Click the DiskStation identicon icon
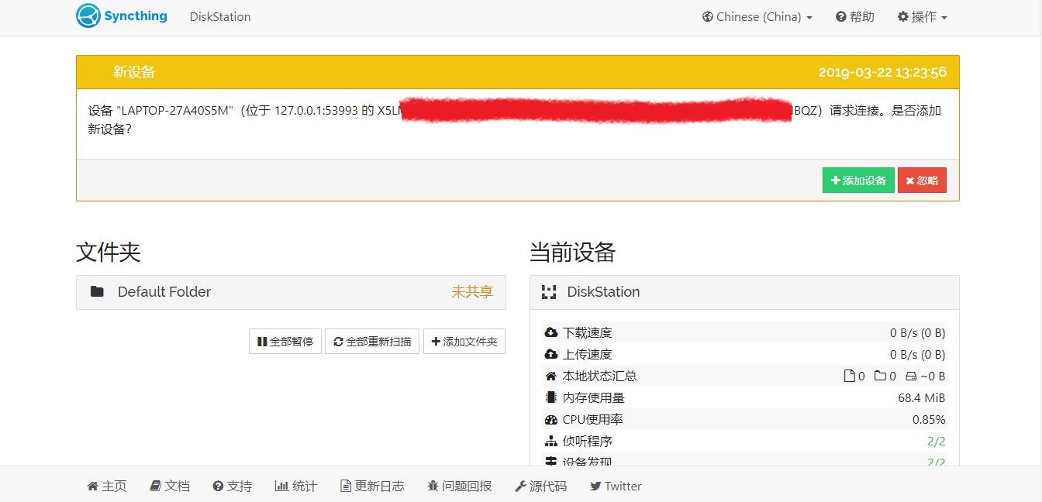The height and width of the screenshot is (502, 1042). click(x=549, y=292)
